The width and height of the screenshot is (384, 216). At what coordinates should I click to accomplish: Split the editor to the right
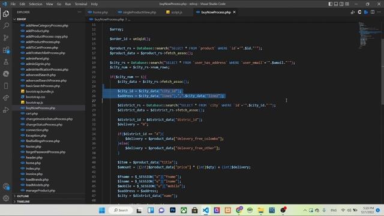373,12
